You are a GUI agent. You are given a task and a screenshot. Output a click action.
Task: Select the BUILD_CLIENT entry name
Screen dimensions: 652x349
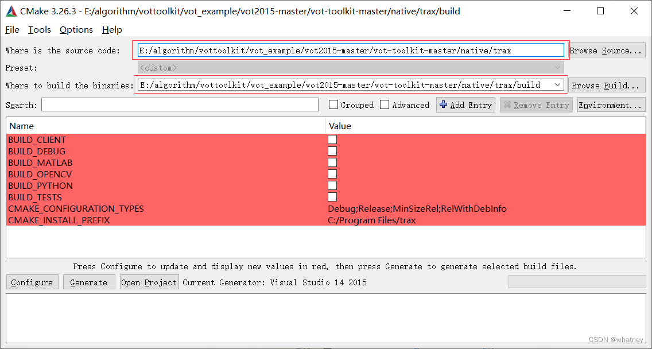[x=37, y=139]
